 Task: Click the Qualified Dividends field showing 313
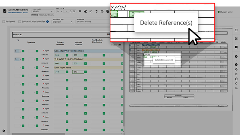click(x=78, y=72)
